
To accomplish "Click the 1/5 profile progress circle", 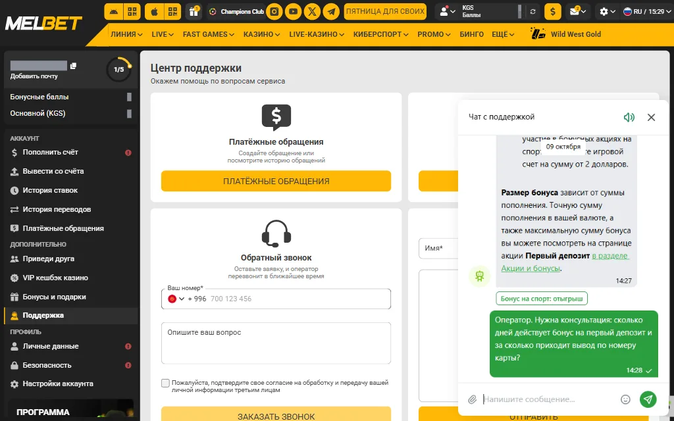I will pyautogui.click(x=118, y=69).
